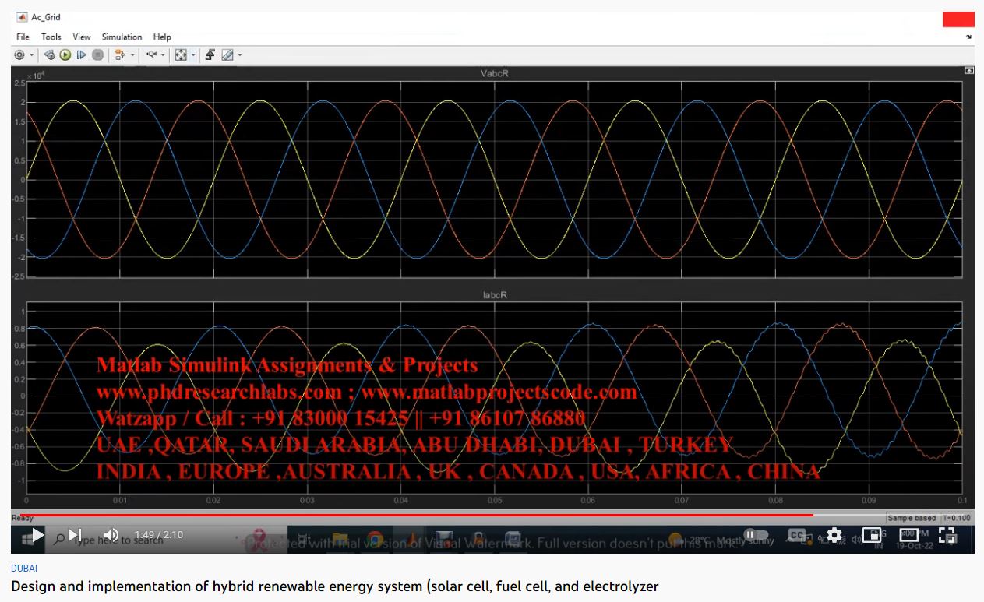Image resolution: width=984 pixels, height=602 pixels.
Task: Open the Tools menu
Action: point(51,37)
